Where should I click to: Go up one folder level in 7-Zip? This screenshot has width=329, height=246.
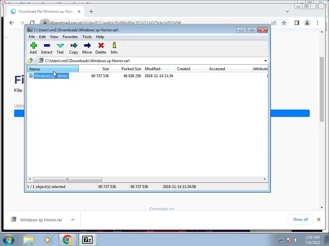[x=31, y=61]
